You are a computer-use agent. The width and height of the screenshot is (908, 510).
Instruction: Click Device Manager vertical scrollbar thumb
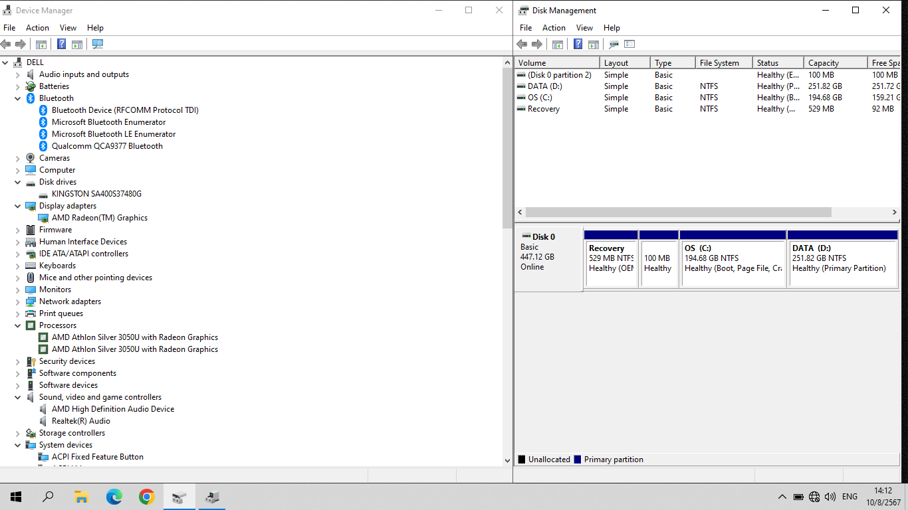pos(508,148)
